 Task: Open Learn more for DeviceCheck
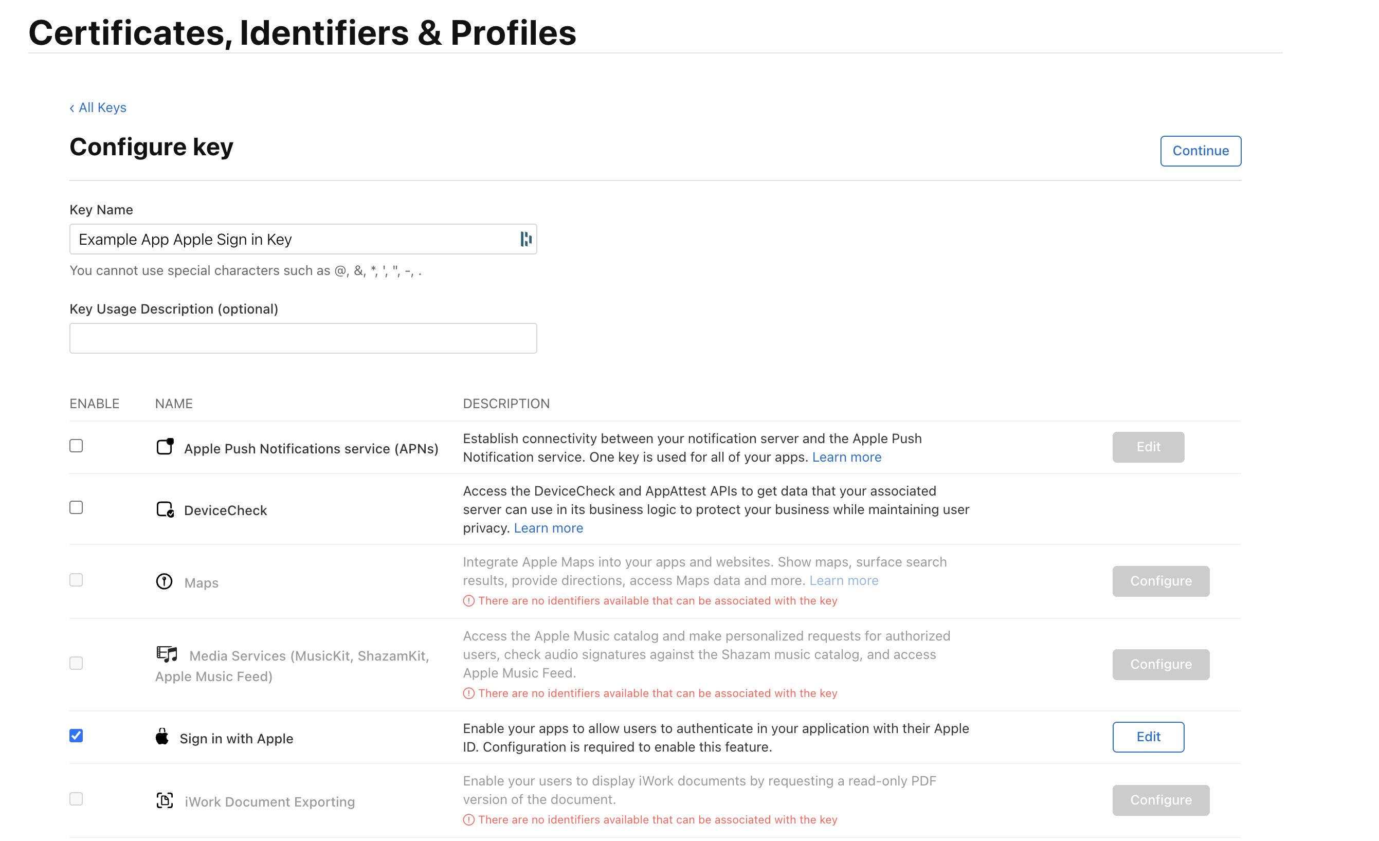click(x=548, y=527)
